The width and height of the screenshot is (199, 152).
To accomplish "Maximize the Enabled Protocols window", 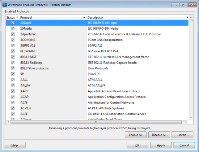I will pyautogui.click(x=184, y=5).
